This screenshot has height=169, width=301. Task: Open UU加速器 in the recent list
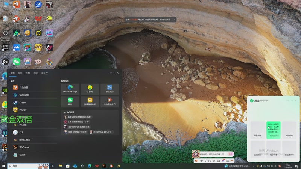tap(34, 95)
